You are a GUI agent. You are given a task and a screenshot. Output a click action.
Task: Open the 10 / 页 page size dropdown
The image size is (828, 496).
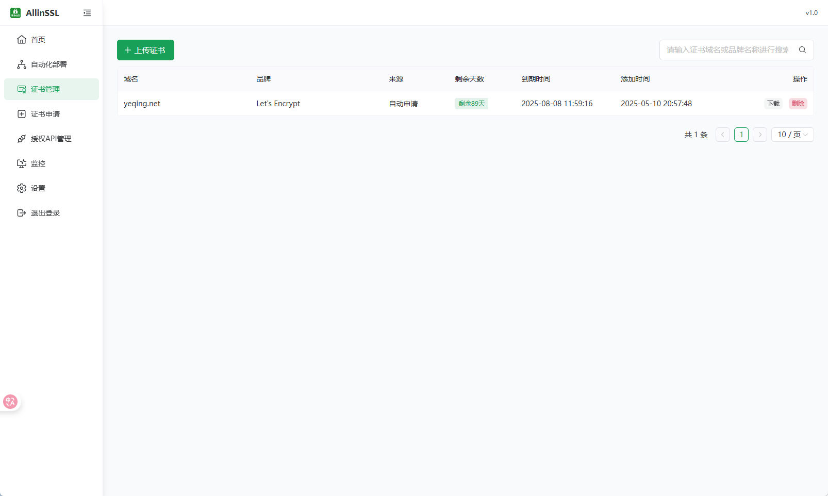coord(792,135)
